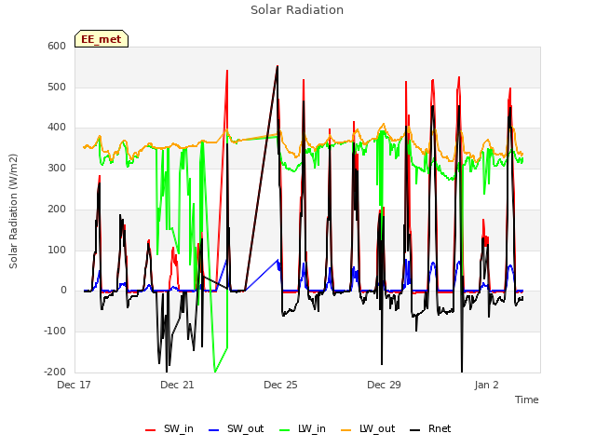Click the Dec 25 x-axis tick
Screen dimensions: 596x447
coord(280,385)
